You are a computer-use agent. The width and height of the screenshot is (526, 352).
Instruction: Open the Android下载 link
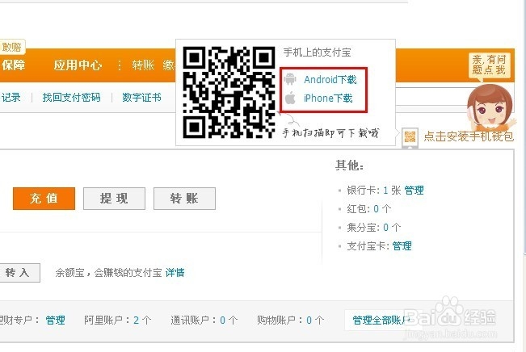pos(330,79)
